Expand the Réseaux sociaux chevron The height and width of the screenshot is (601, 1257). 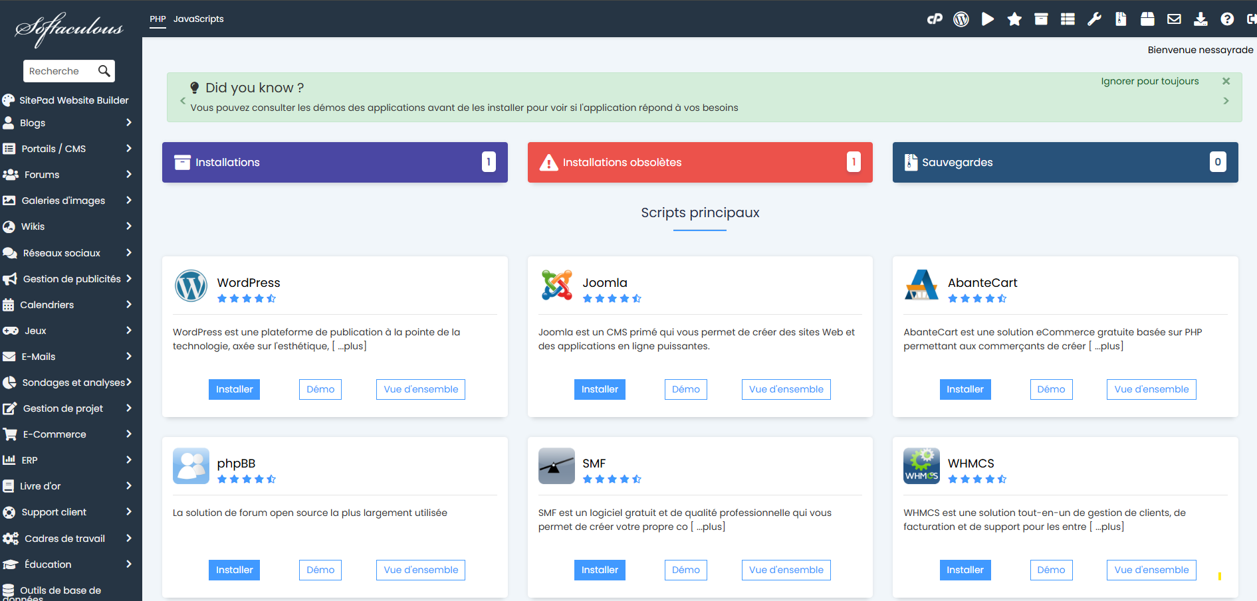129,253
